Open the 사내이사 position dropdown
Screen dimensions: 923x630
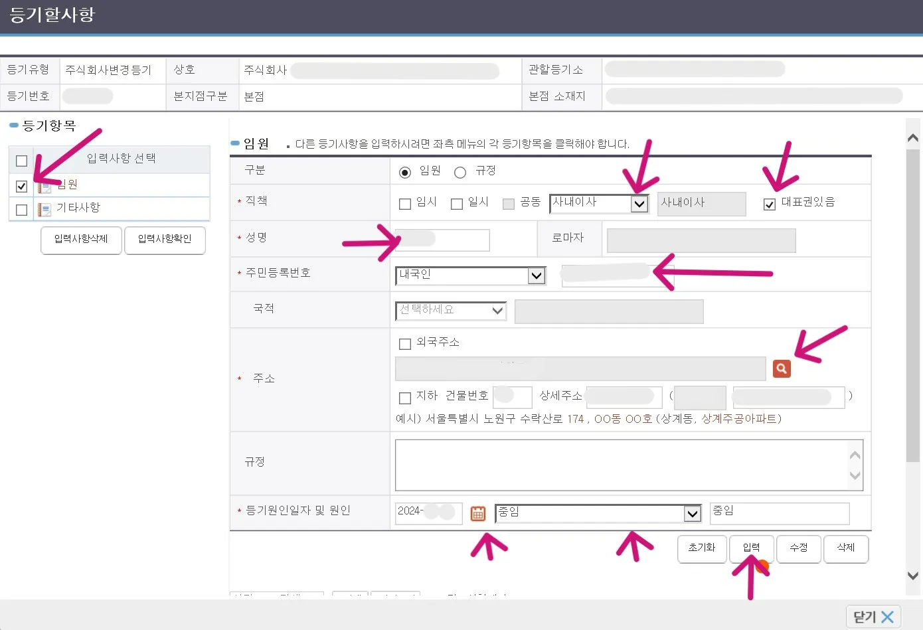pos(639,204)
